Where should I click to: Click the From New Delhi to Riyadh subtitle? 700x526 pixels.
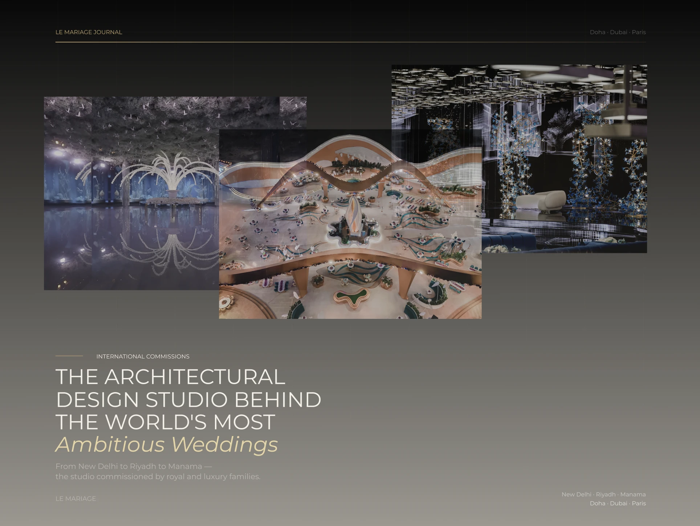click(134, 466)
